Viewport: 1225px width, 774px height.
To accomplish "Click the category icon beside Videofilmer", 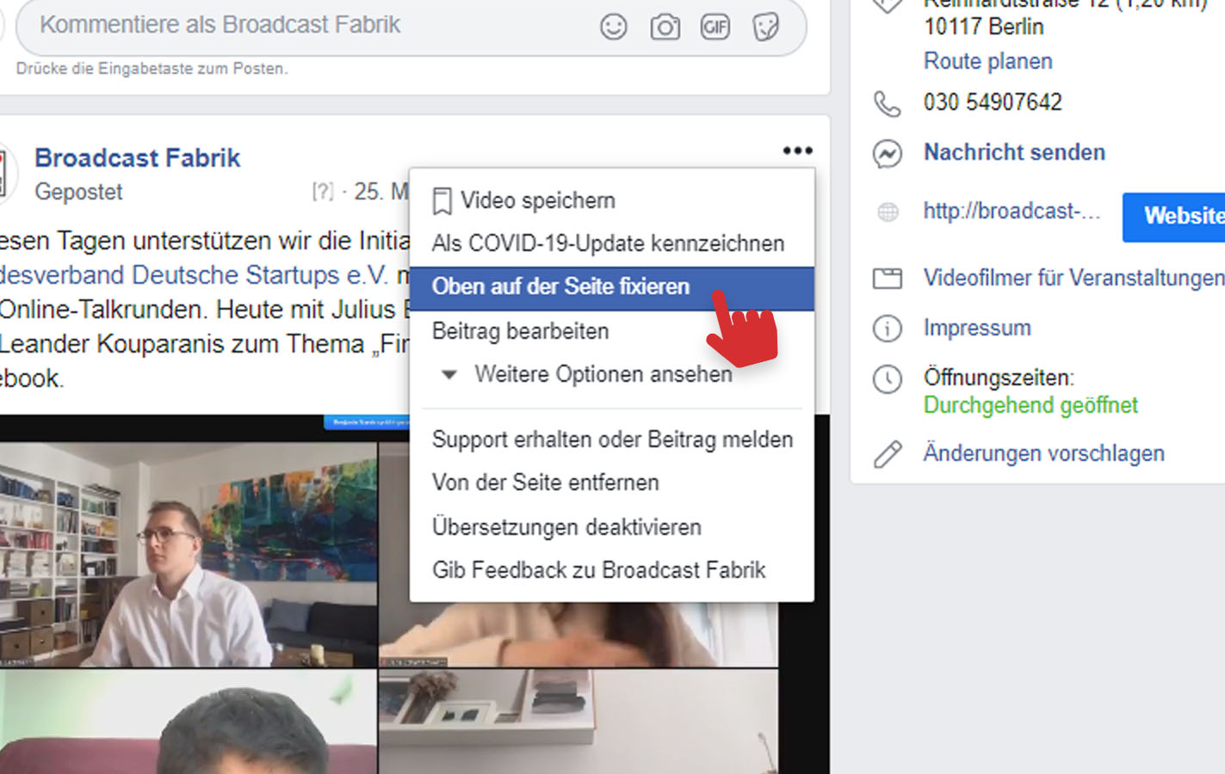I will (x=888, y=279).
